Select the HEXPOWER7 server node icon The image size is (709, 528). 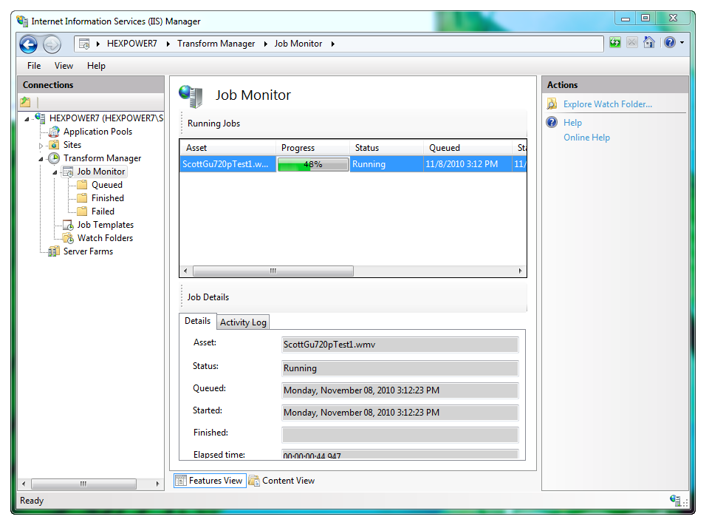(x=40, y=118)
